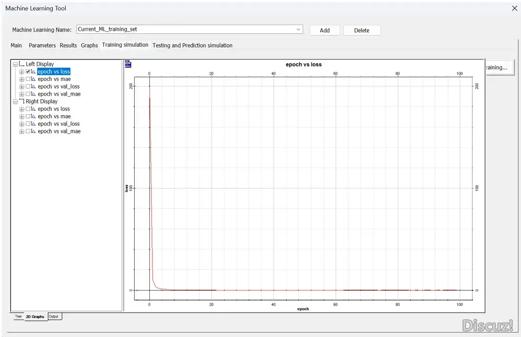Collapse the Right Display tree node
Image resolution: width=521 pixels, height=337 pixels.
coord(15,101)
